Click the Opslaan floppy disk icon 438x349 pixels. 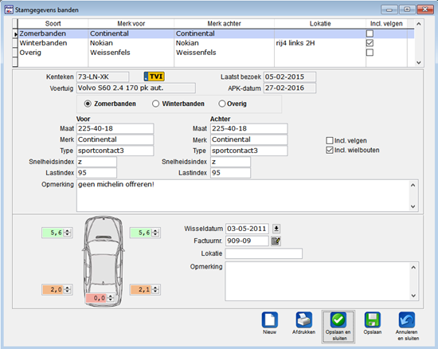click(x=373, y=320)
